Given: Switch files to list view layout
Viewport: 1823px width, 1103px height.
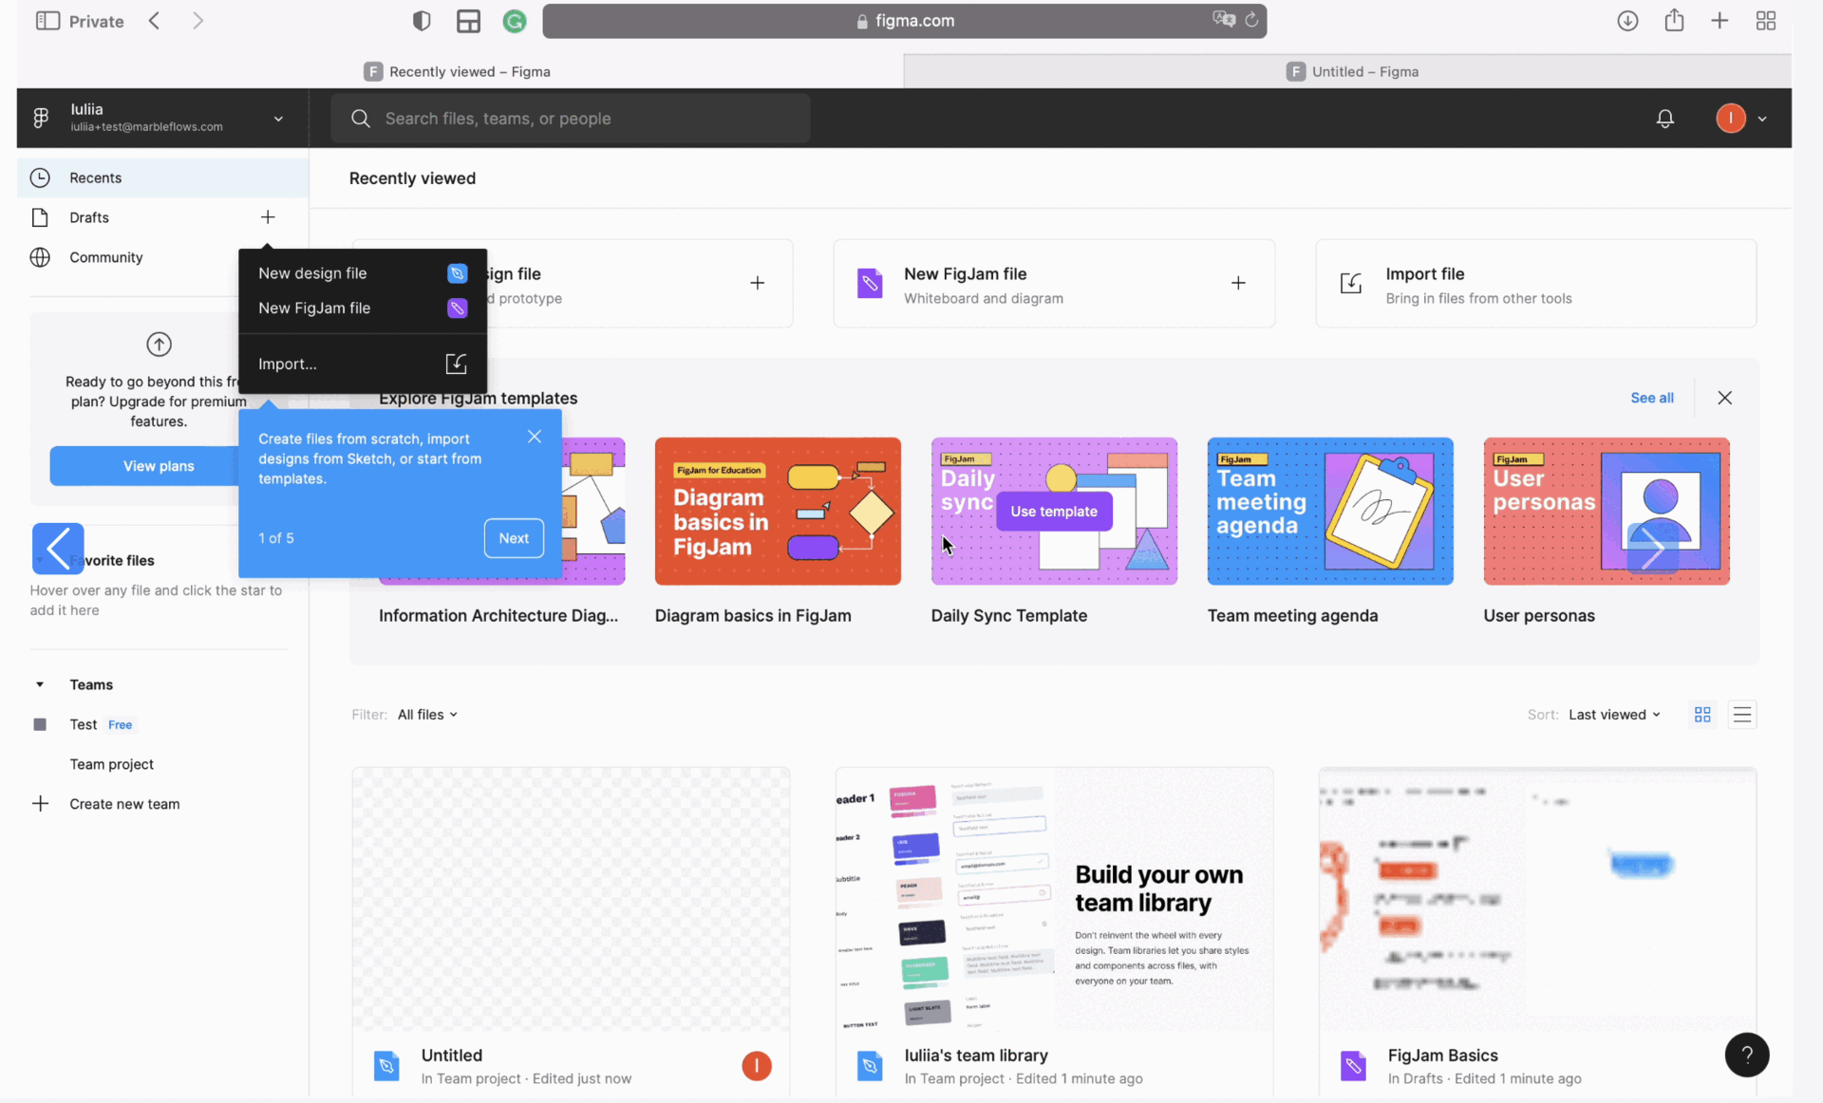Looking at the screenshot, I should coord(1743,714).
